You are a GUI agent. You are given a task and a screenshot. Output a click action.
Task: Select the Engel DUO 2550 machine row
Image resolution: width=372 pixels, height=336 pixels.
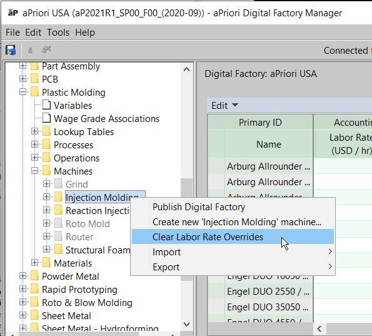(268, 292)
